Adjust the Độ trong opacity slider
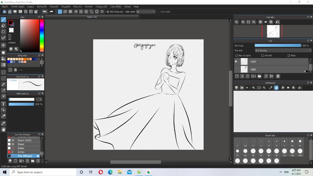The height and width of the screenshot is (176, 313). pyautogui.click(x=278, y=46)
